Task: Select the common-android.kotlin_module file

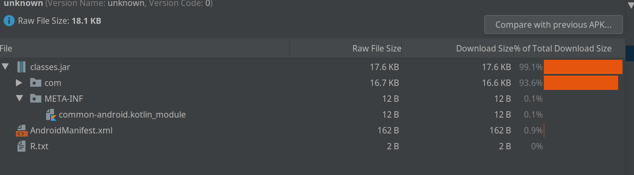Action: pos(122,115)
